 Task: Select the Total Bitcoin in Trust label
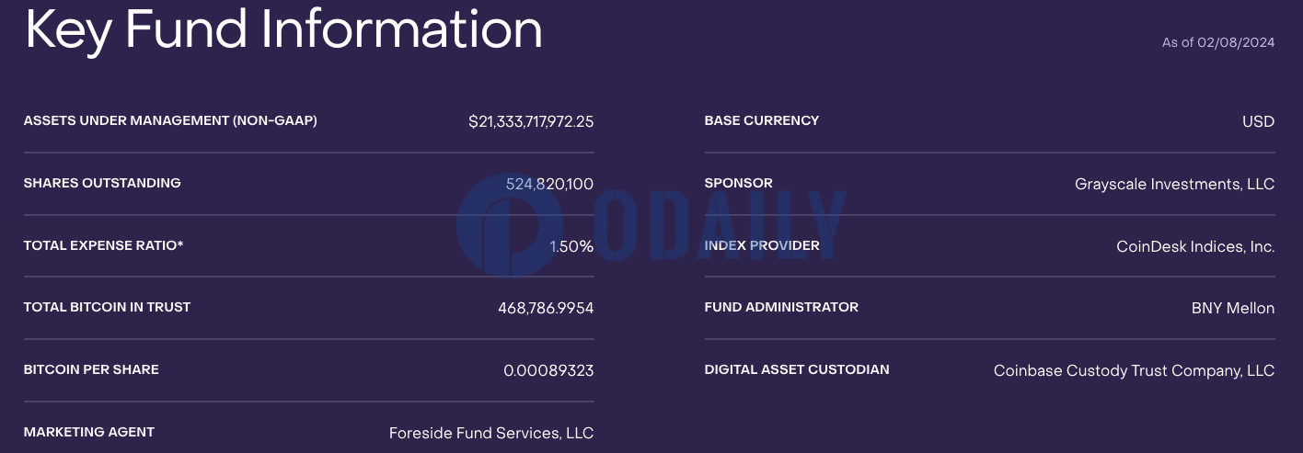[107, 307]
